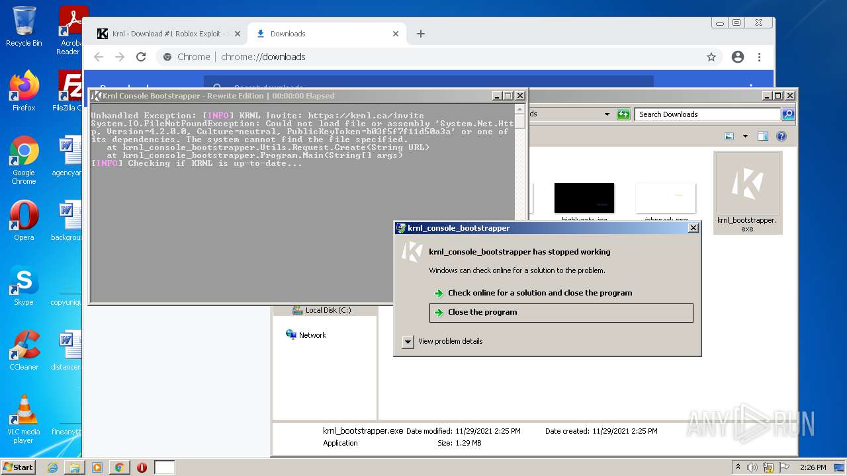
Task: Click the taskbar clock showing 2:26 PM
Action: pyautogui.click(x=813, y=467)
